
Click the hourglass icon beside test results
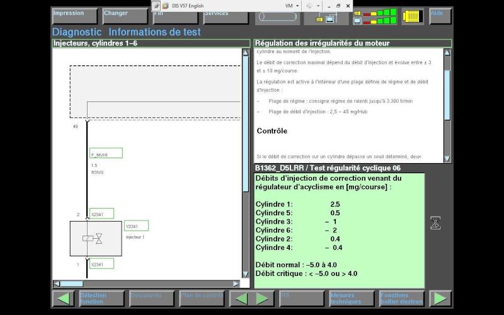point(435,223)
